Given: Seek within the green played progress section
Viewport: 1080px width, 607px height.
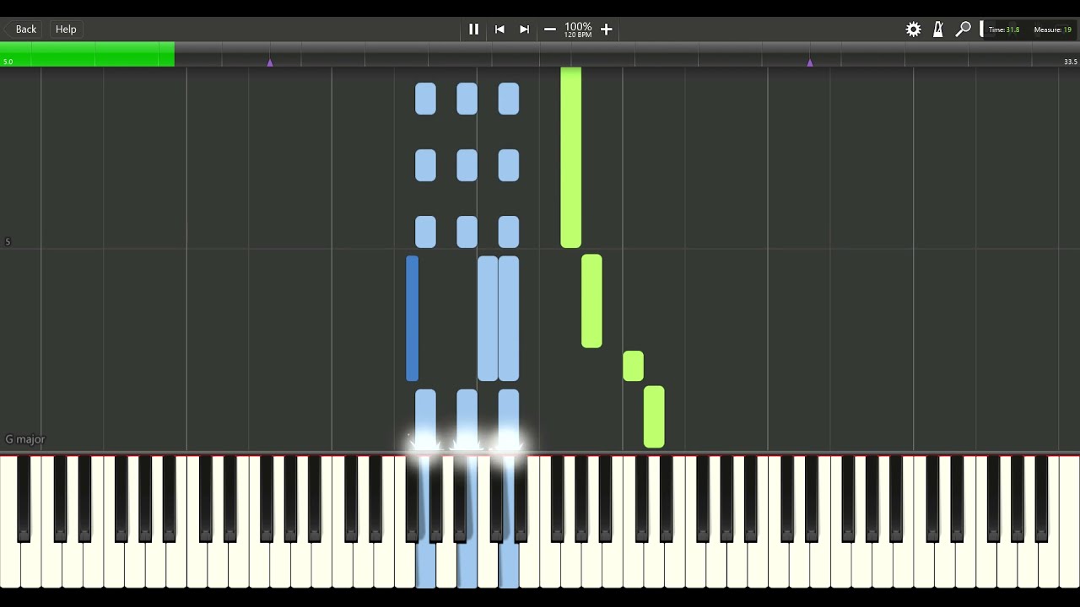Looking at the screenshot, I should coord(87,55).
